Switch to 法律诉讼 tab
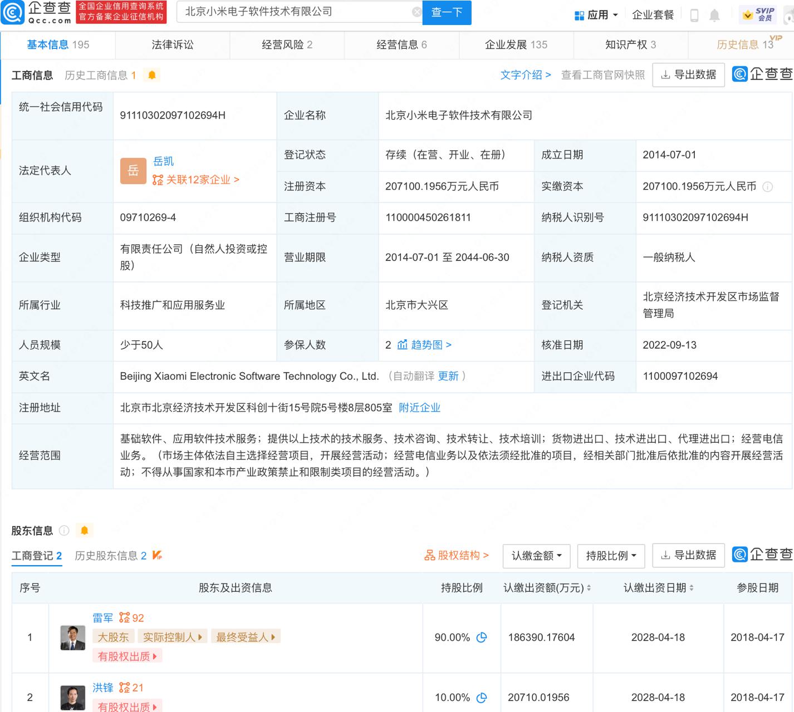Image resolution: width=794 pixels, height=712 pixels. point(173,44)
